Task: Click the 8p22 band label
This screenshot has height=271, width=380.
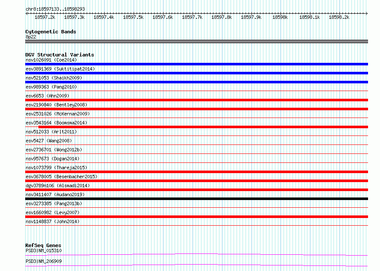Action: click(x=31, y=37)
